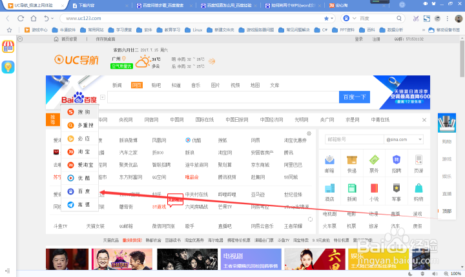
Task: Open the browser home page icon
Action: coord(34,18)
